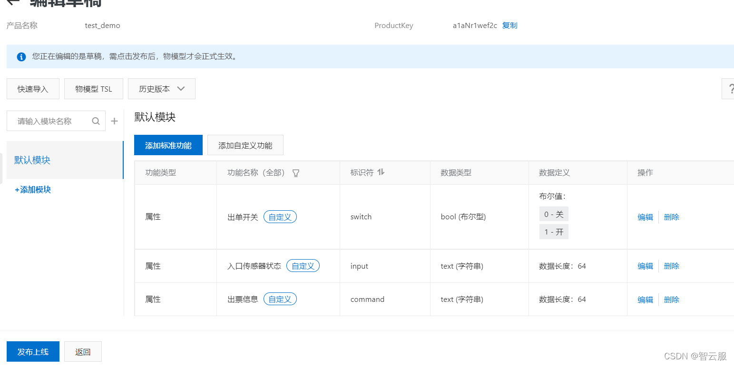Click 添加自定义功能 button
This screenshot has width=734, height=365.
[245, 145]
